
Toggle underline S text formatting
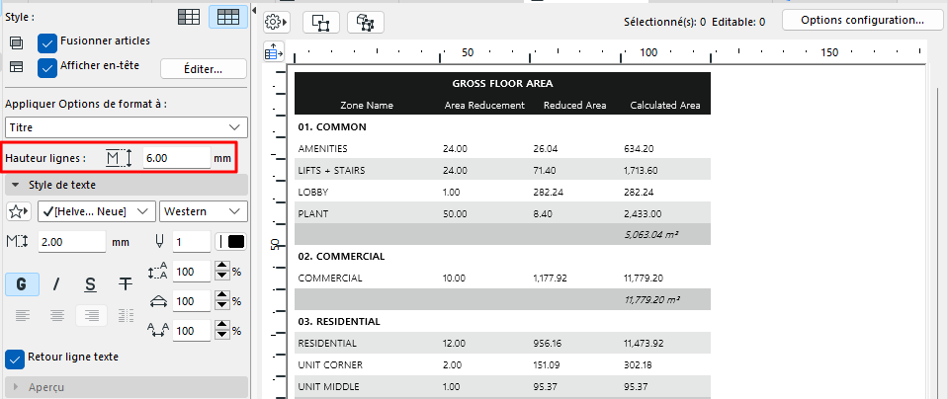coord(90,283)
